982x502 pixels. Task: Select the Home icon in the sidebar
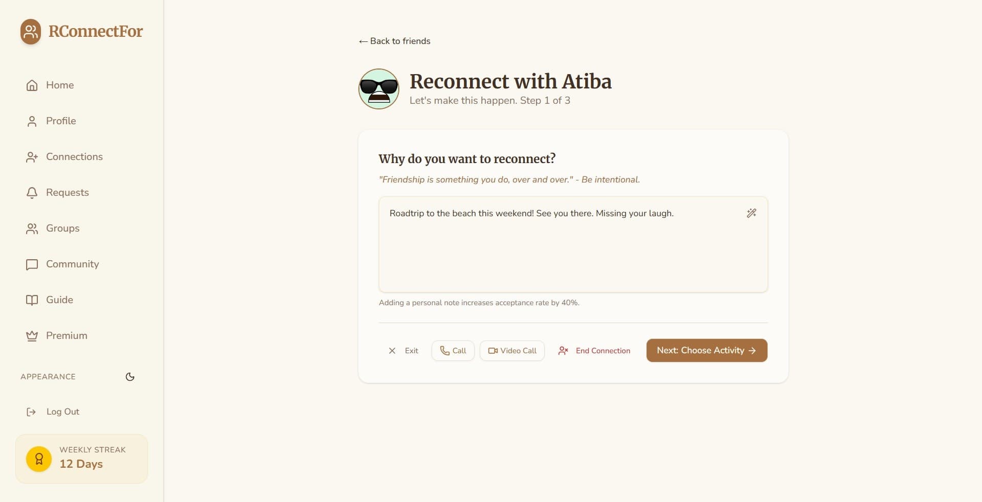pyautogui.click(x=32, y=85)
